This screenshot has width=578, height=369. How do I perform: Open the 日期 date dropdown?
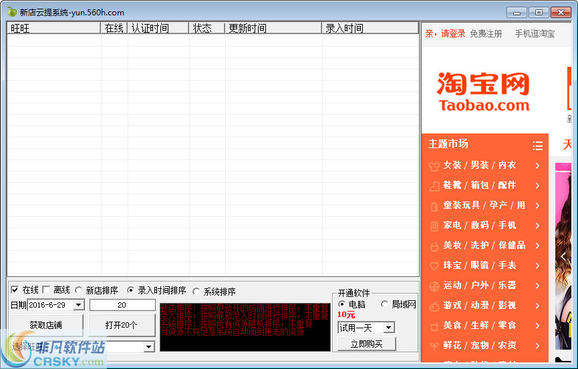79,305
